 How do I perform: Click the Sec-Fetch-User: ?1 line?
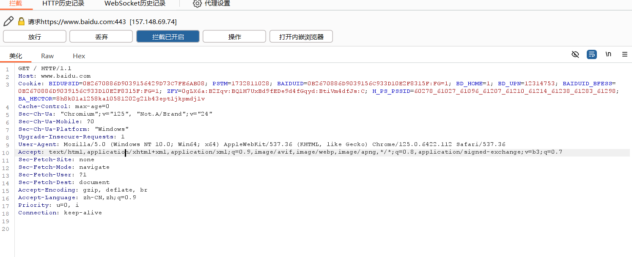[x=52, y=175]
